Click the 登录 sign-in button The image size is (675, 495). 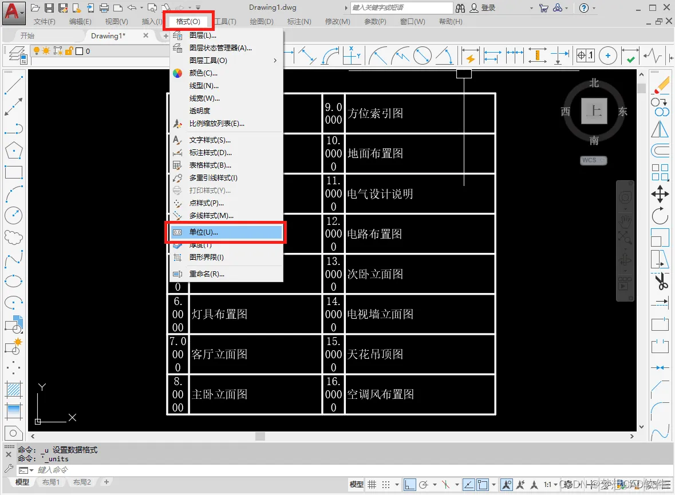click(x=483, y=8)
